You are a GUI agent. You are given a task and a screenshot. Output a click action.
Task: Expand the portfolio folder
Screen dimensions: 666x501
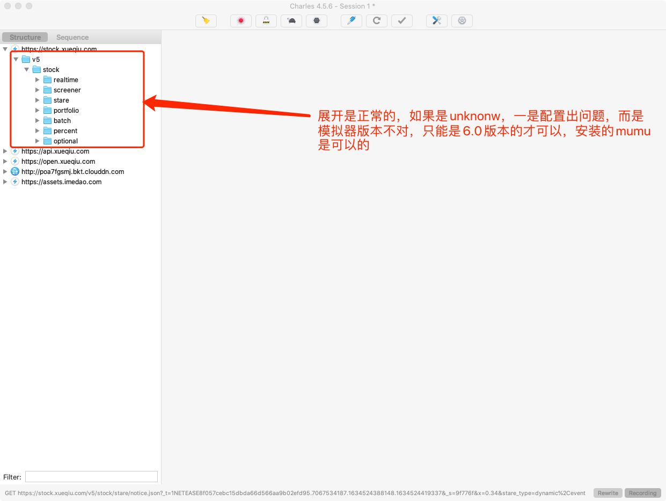38,110
